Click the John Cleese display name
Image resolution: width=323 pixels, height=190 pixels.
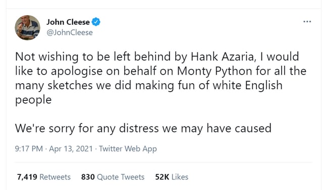[68, 22]
